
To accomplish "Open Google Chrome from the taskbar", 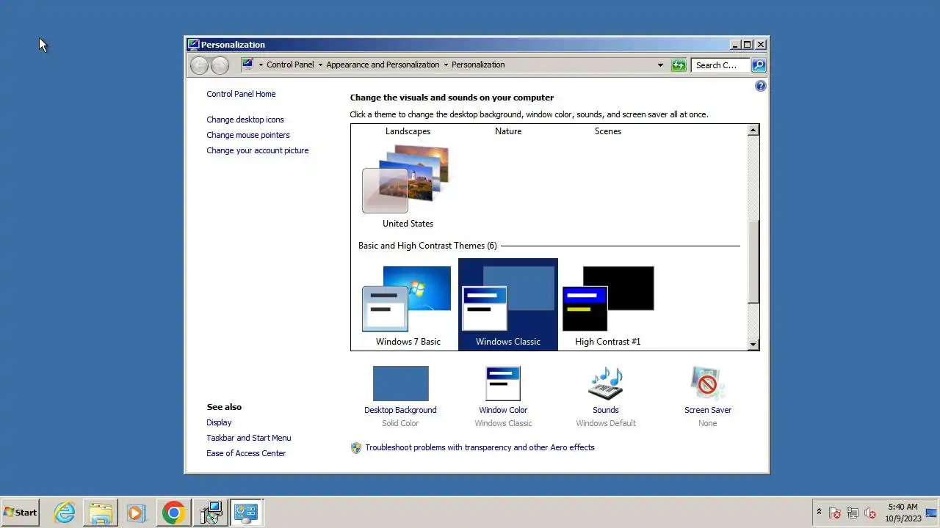I will (173, 513).
